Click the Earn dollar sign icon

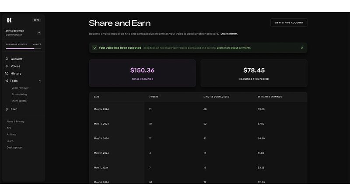click(7, 109)
